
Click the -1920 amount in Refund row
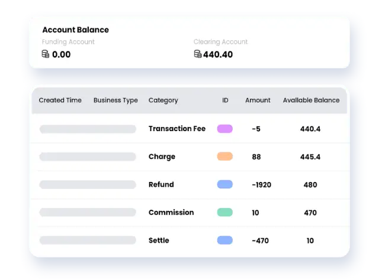coord(261,185)
